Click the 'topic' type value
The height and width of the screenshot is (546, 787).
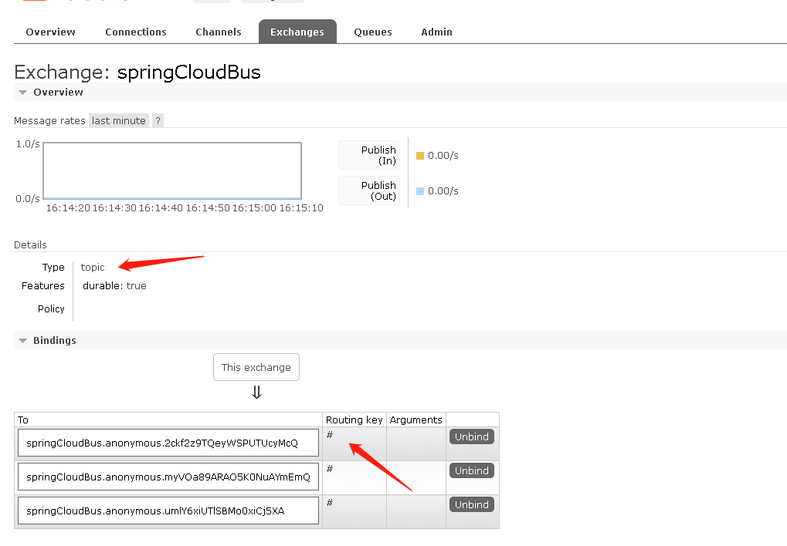tap(93, 268)
